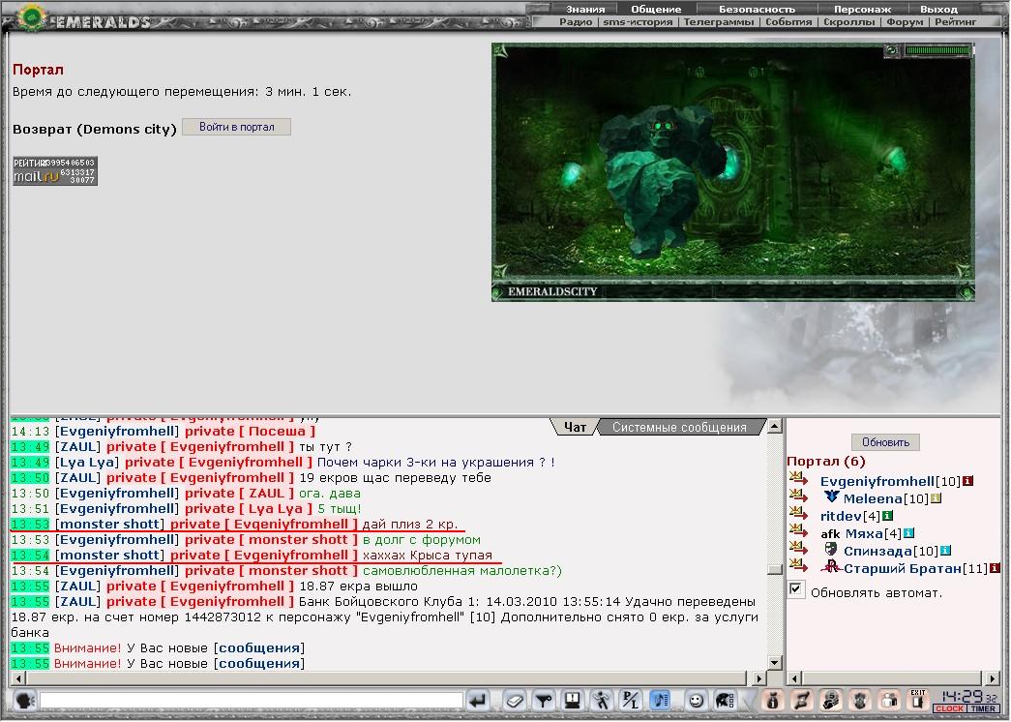The width and height of the screenshot is (1011, 722).
Task: Click the funnel filter icon in chat toolbar
Action: (544, 700)
